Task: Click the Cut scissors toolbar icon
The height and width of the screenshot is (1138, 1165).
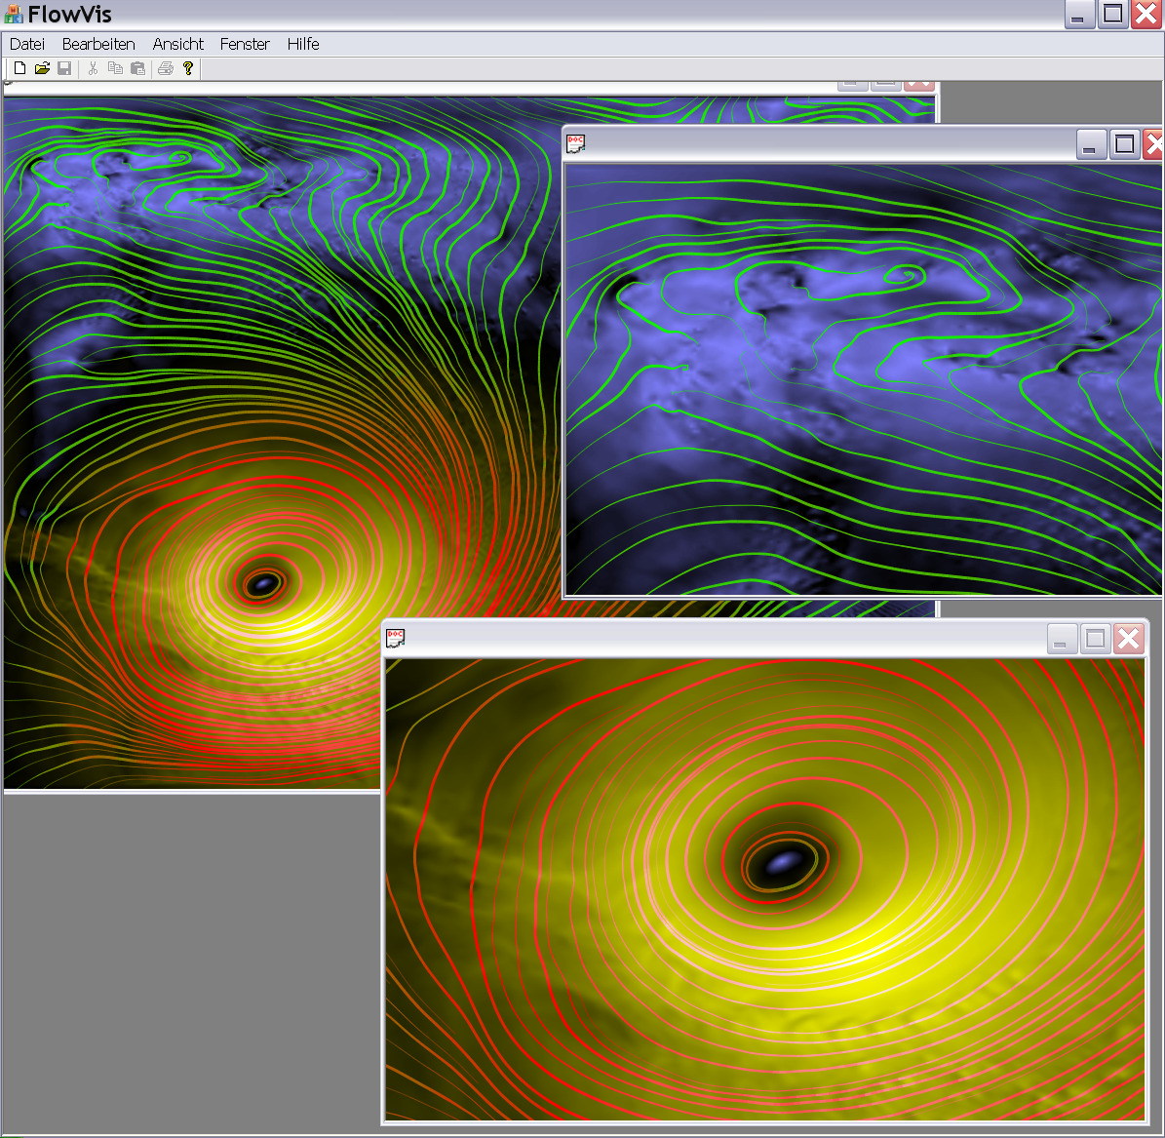Action: [x=93, y=68]
